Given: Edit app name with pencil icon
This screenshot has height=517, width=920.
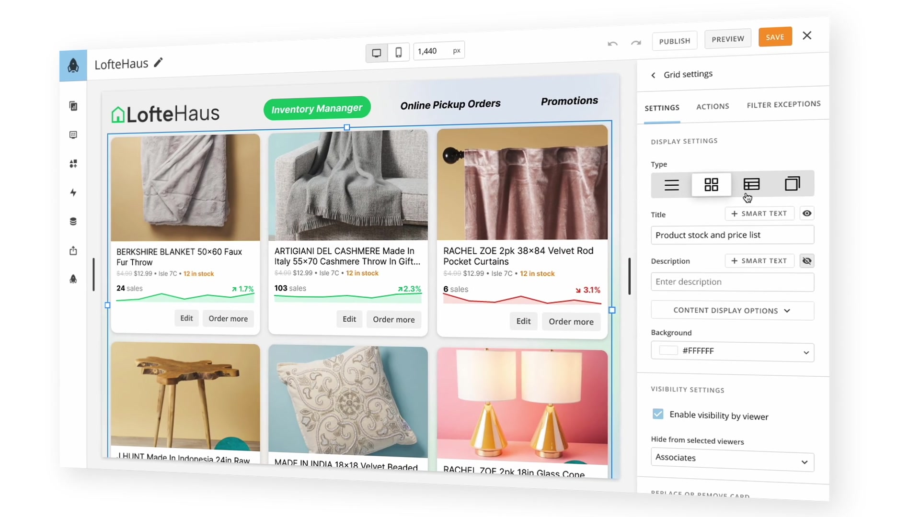Looking at the screenshot, I should (x=158, y=62).
